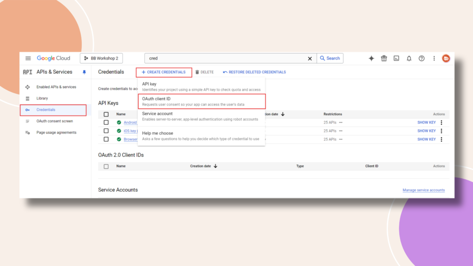Image resolution: width=473 pixels, height=266 pixels.
Task: Click Manage service accounts link
Action: pos(424,190)
